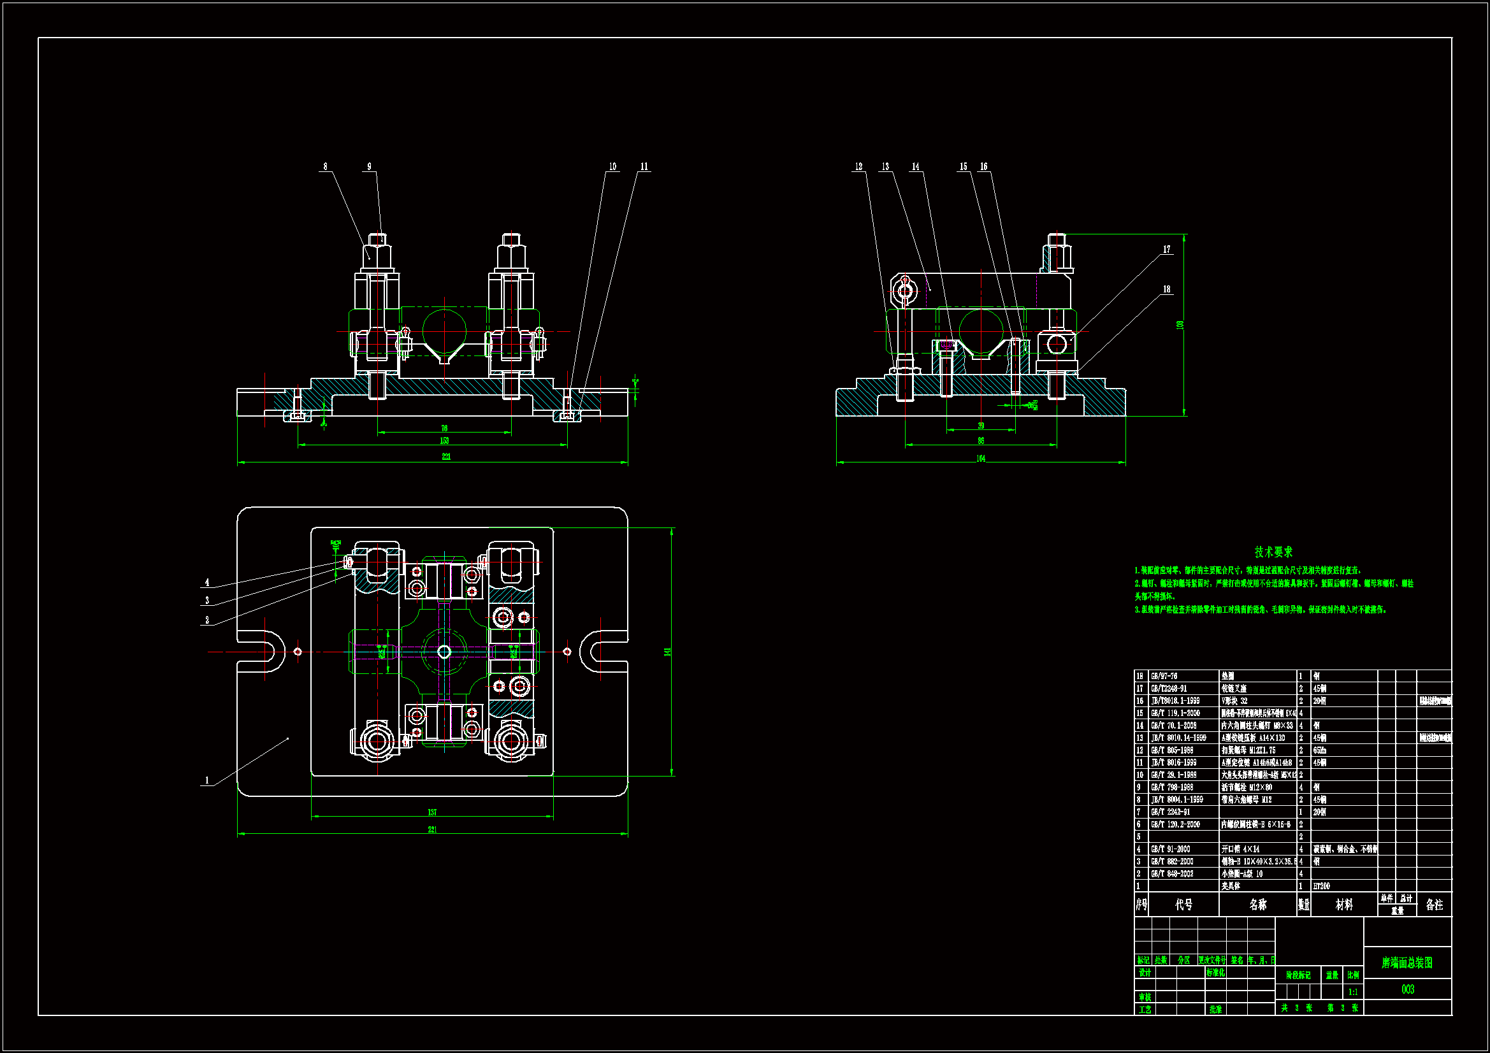Click the part callout number 8

tap(325, 167)
